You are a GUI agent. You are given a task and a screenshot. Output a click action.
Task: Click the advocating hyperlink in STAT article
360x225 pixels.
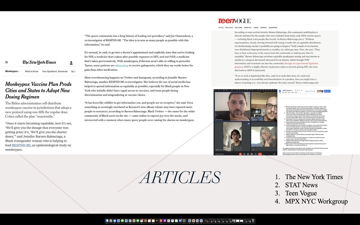121,65
